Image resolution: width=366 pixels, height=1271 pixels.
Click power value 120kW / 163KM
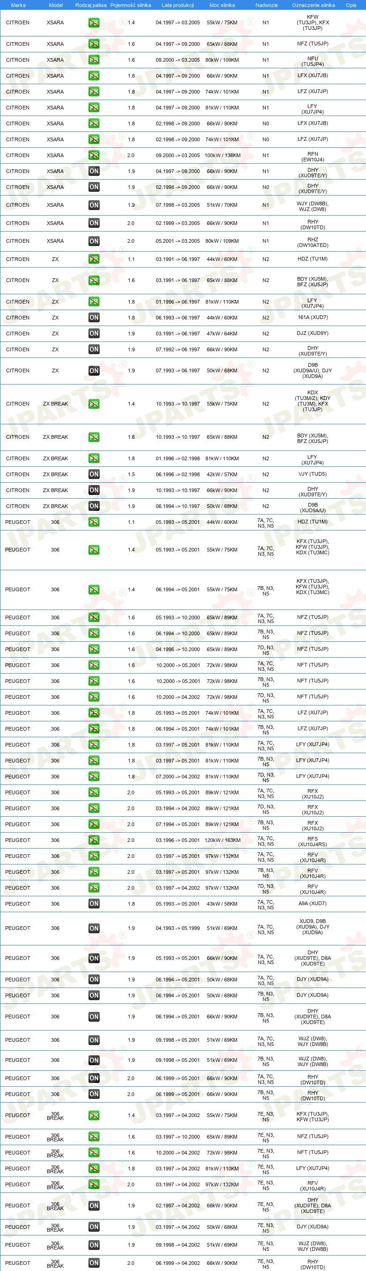click(222, 840)
